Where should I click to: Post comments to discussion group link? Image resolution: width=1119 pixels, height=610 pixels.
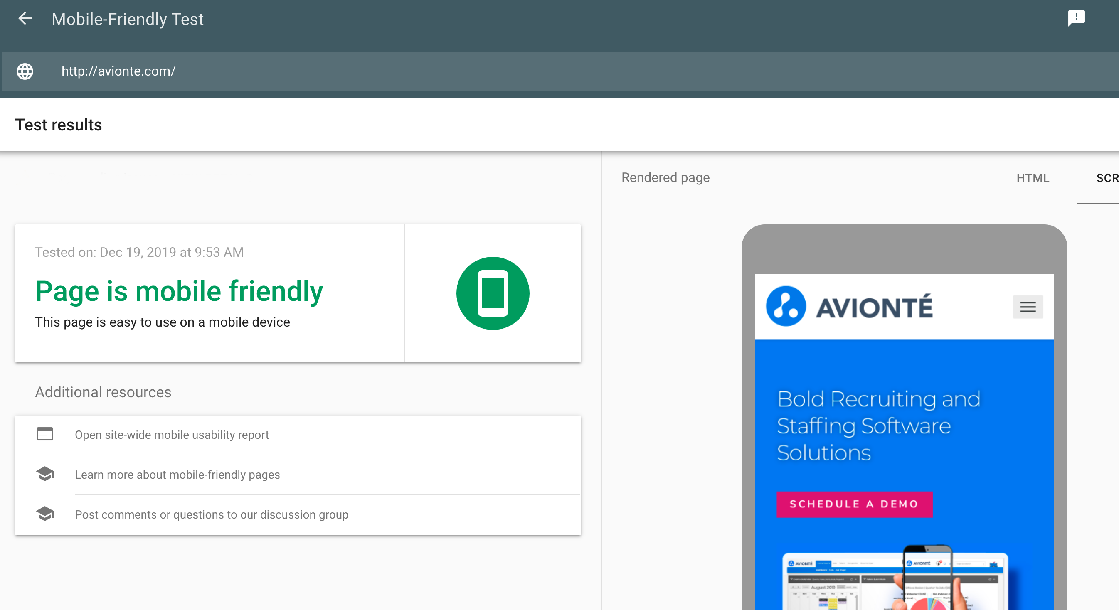[x=212, y=514]
